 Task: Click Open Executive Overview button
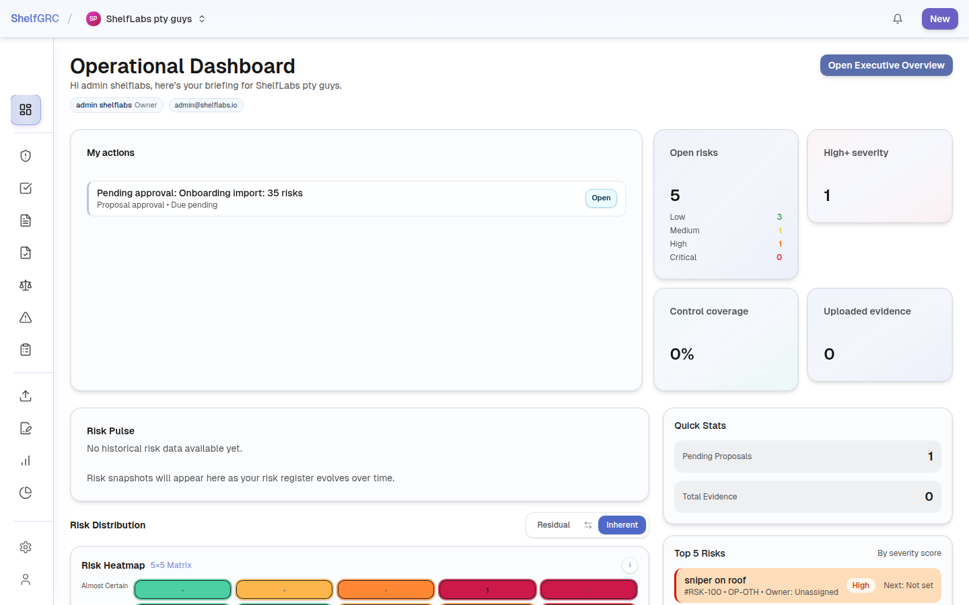(x=886, y=65)
